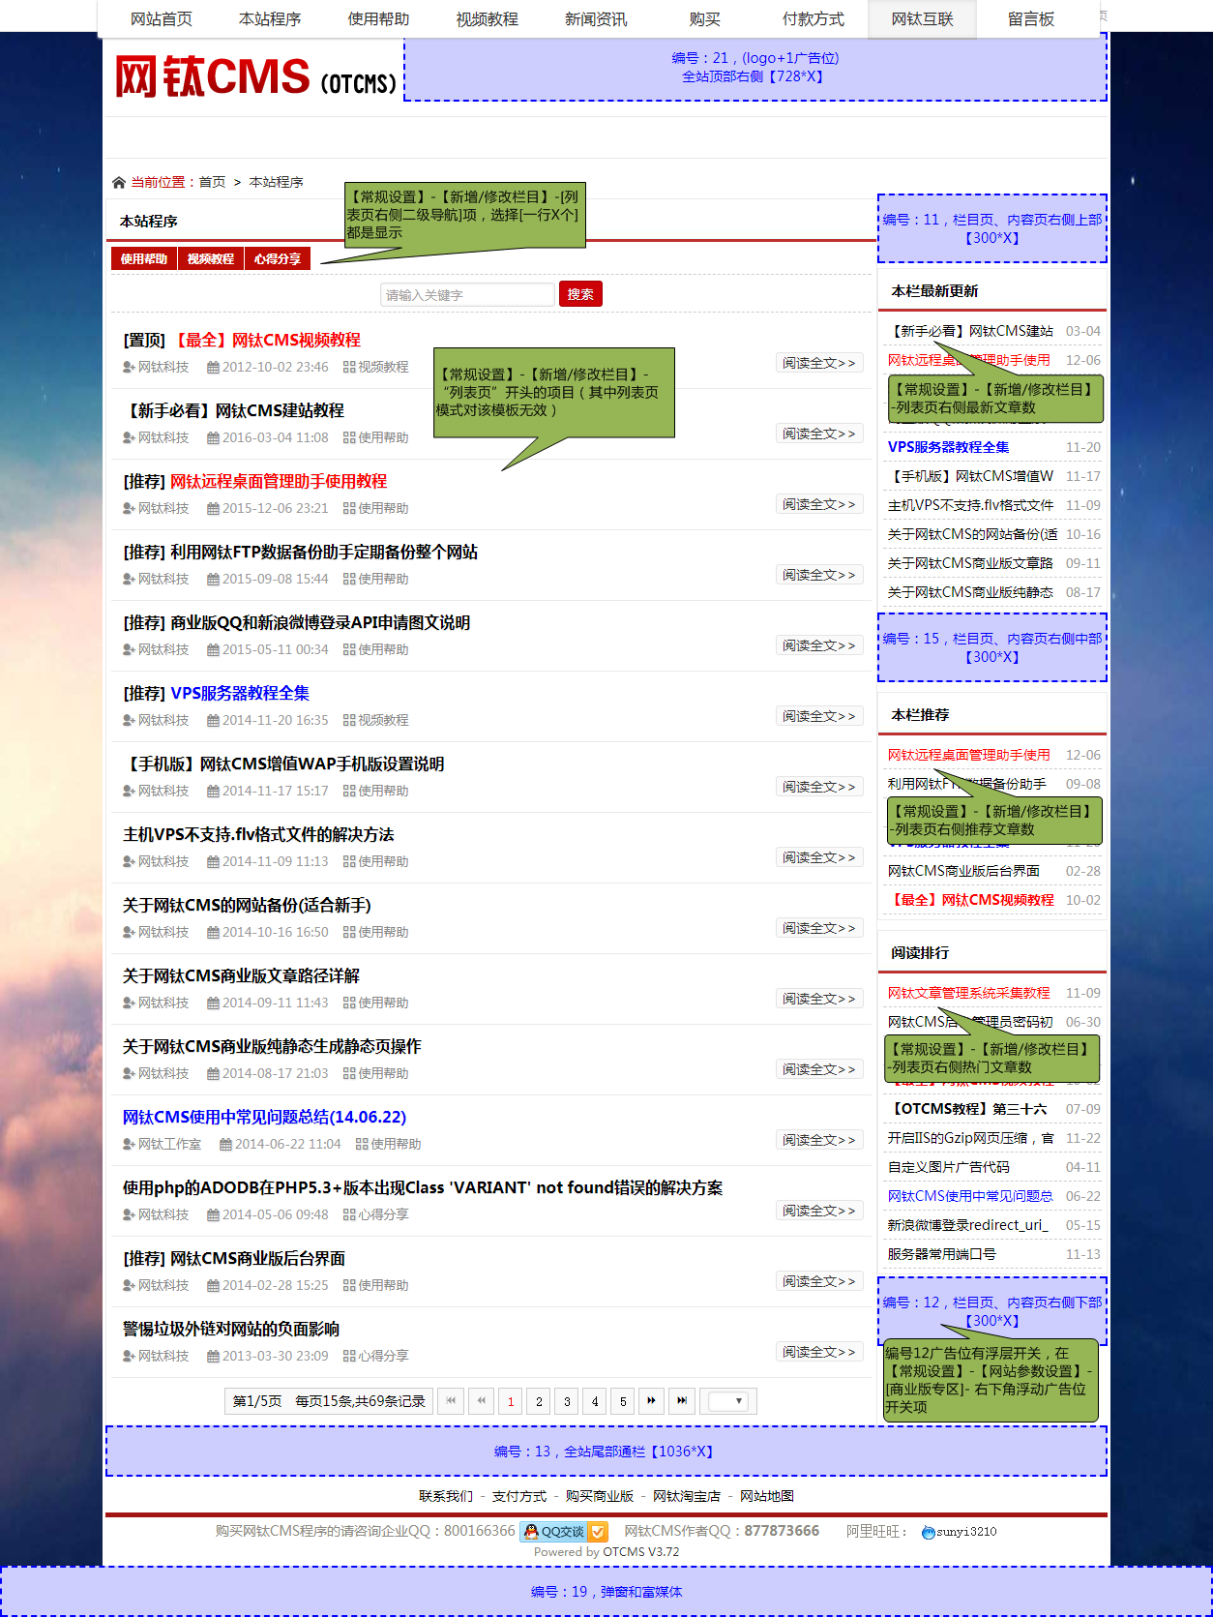This screenshot has width=1213, height=1617.
Task: Open 网钛文章管理系统采集教程 in 阅读排行
Action: pos(968,992)
